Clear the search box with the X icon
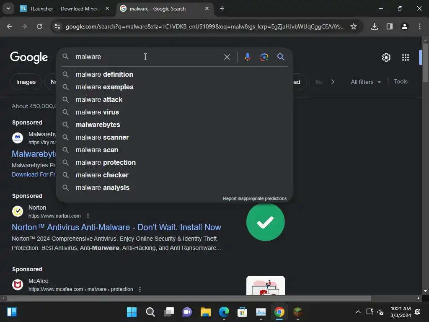The width and height of the screenshot is (429, 322). pyautogui.click(x=227, y=57)
